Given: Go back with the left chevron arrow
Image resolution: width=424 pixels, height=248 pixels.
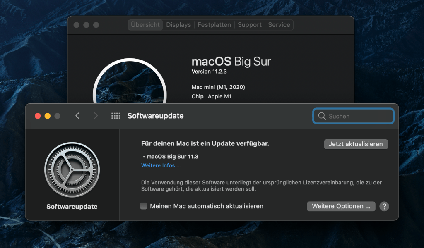Looking at the screenshot, I should 77,116.
